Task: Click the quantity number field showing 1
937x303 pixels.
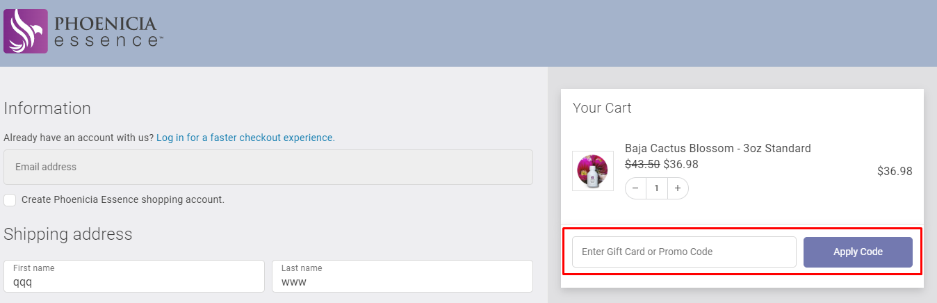Action: tap(657, 188)
